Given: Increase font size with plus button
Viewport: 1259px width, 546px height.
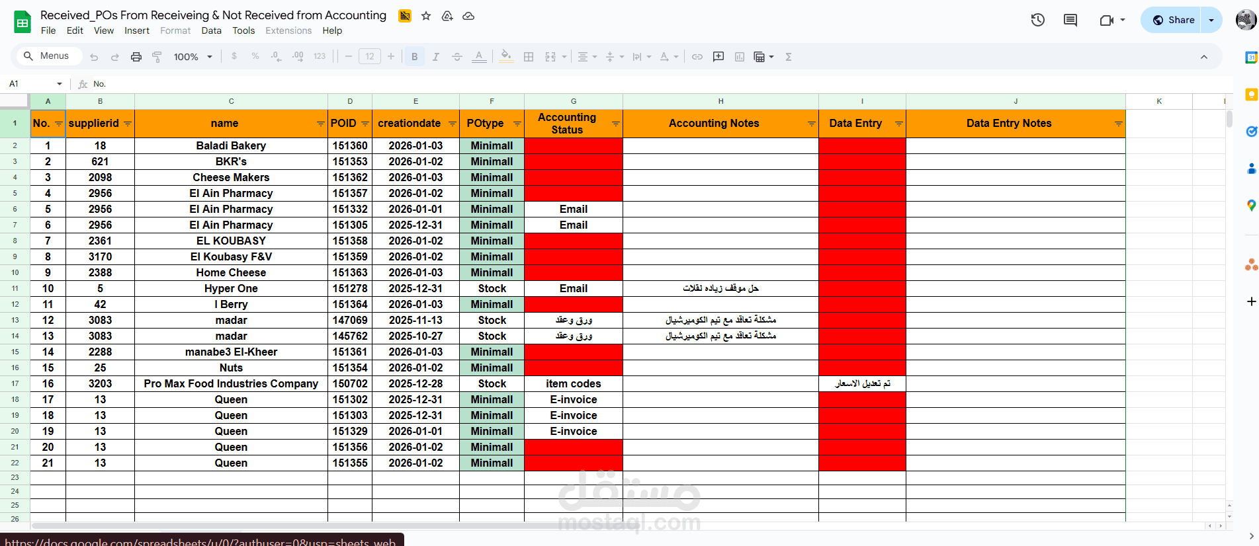Looking at the screenshot, I should [391, 57].
